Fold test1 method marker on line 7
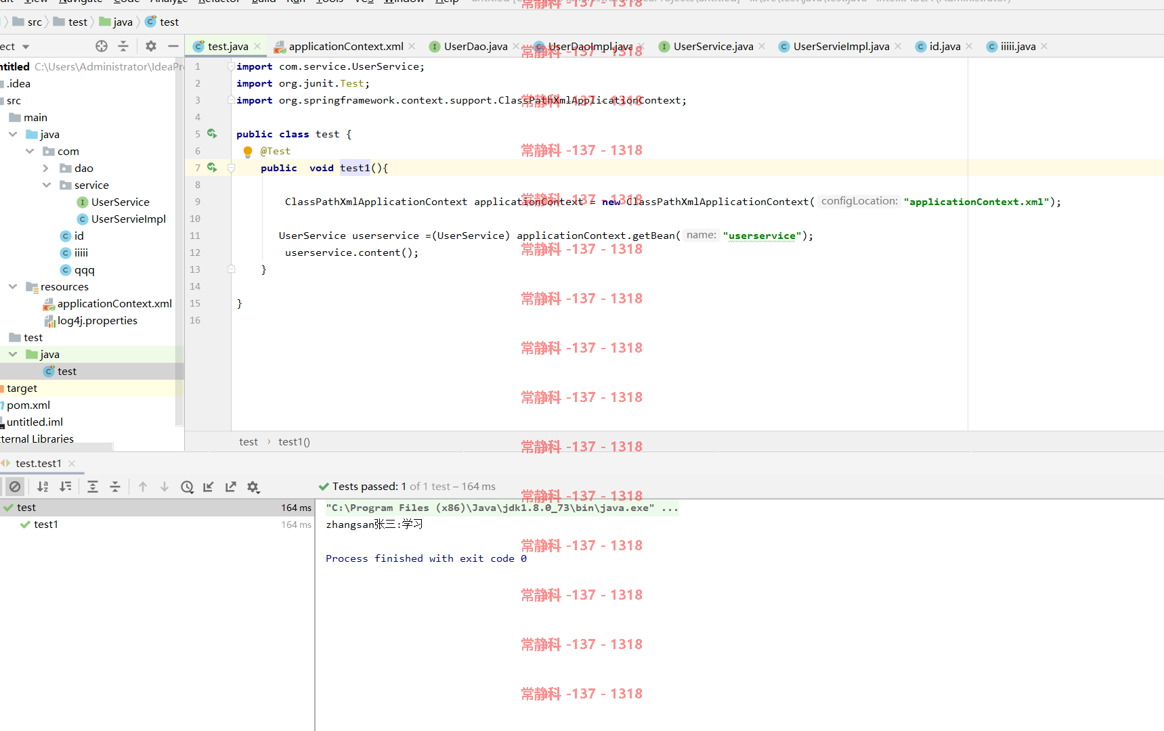Image resolution: width=1164 pixels, height=731 pixels. [231, 168]
